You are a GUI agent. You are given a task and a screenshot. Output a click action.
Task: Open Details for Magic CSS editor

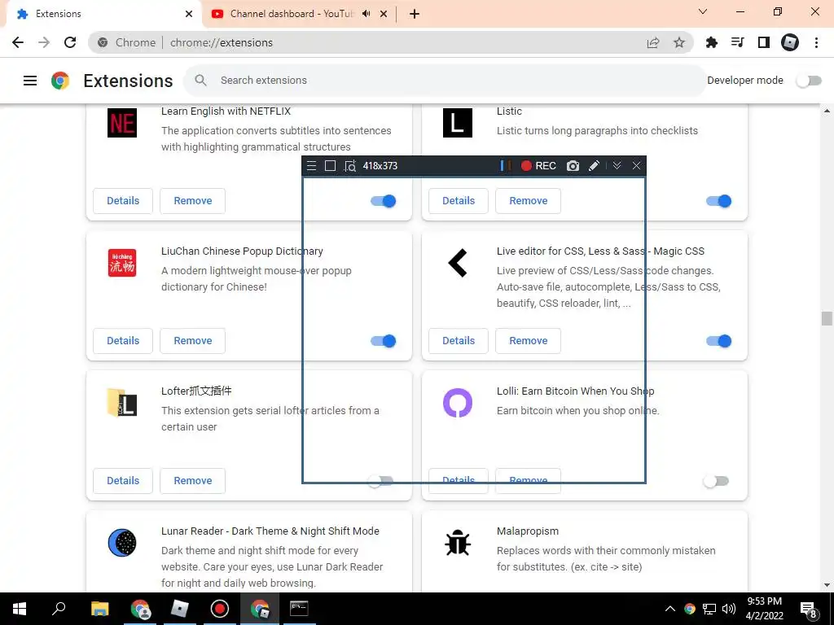[x=459, y=341]
